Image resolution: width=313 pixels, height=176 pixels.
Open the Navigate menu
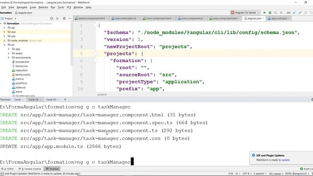22,7
